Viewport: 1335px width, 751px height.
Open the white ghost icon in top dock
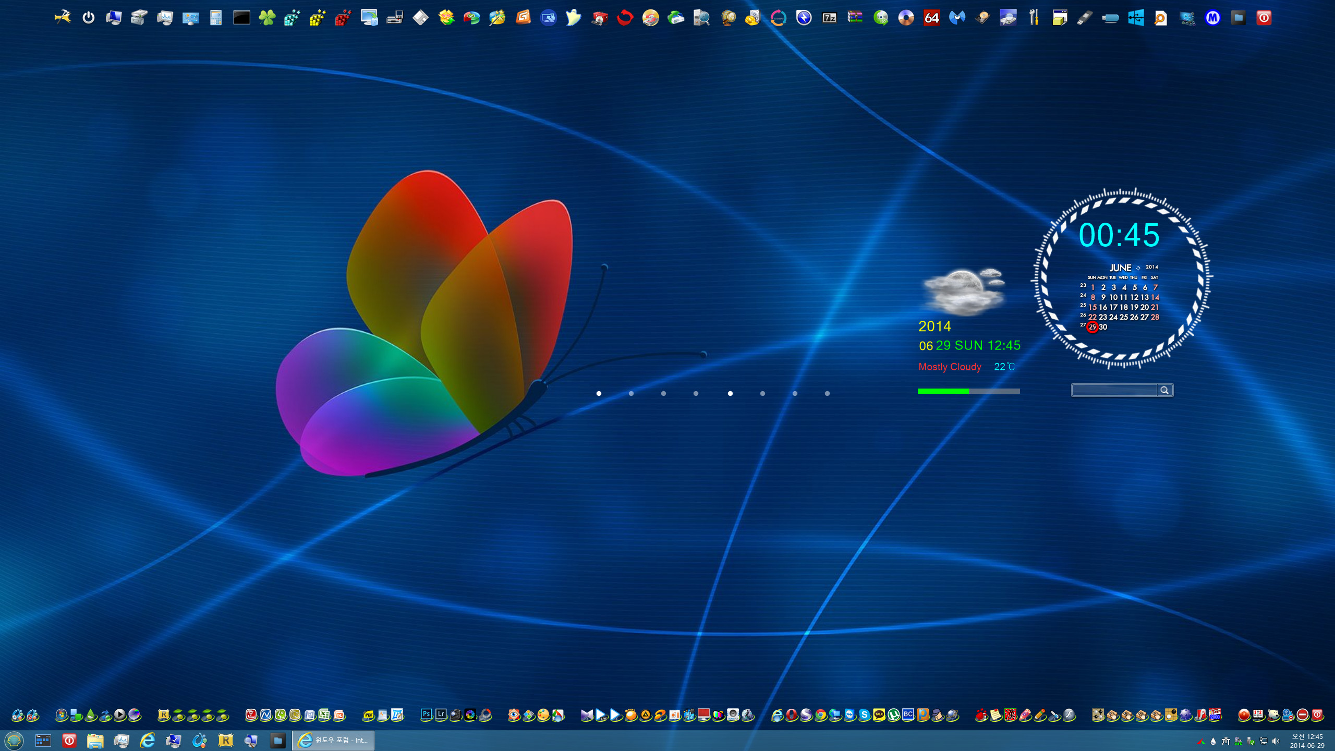click(574, 18)
